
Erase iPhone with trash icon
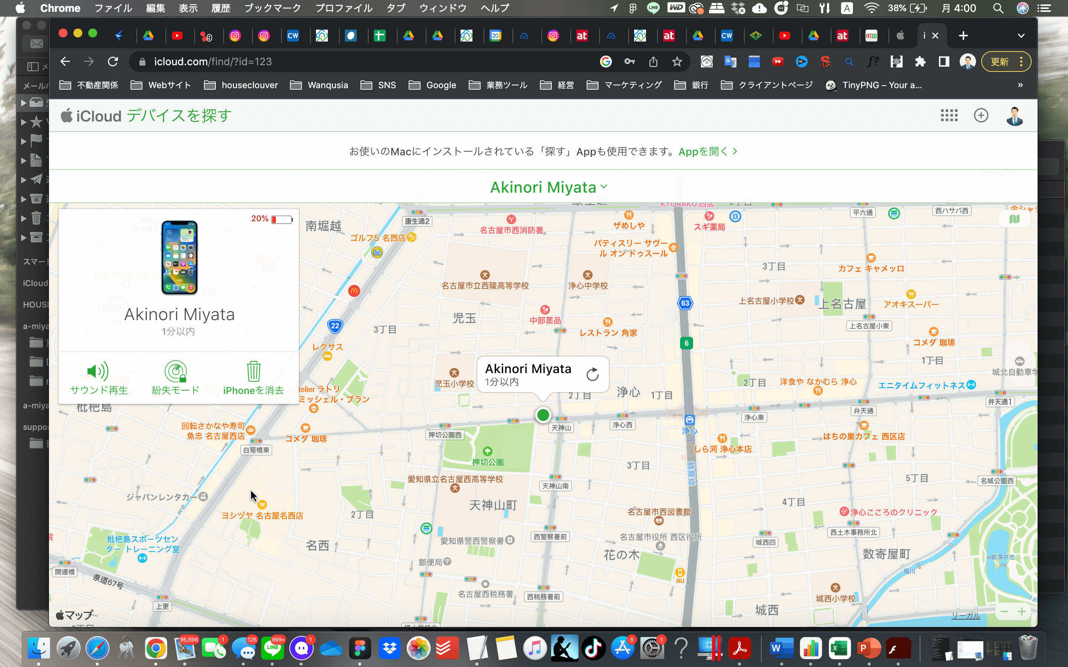(253, 378)
